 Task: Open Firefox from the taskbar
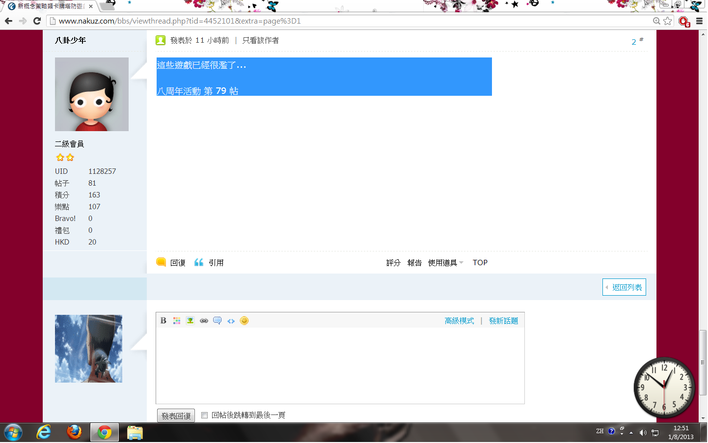pyautogui.click(x=74, y=432)
